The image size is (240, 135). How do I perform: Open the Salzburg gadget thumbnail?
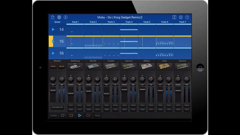[x=75, y=66]
